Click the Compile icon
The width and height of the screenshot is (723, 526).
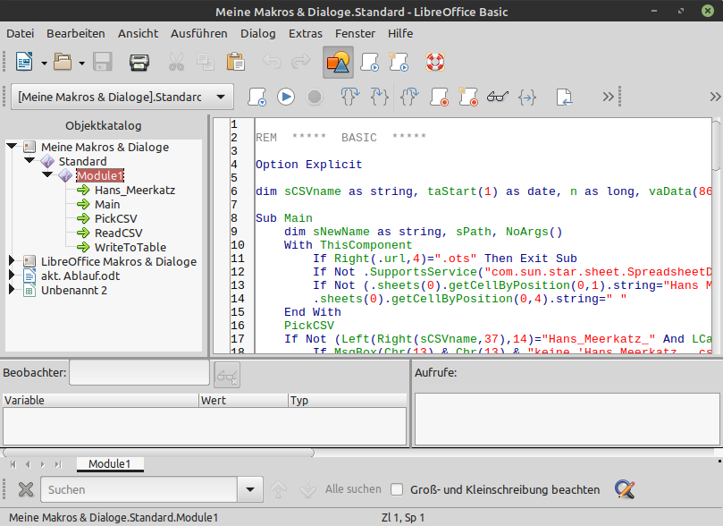click(x=256, y=97)
